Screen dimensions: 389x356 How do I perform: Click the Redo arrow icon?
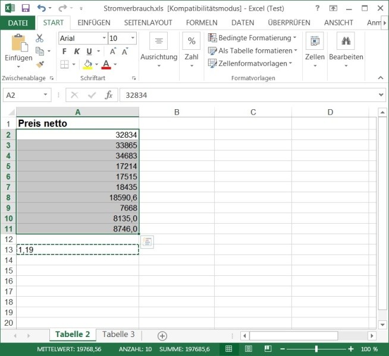point(62,8)
